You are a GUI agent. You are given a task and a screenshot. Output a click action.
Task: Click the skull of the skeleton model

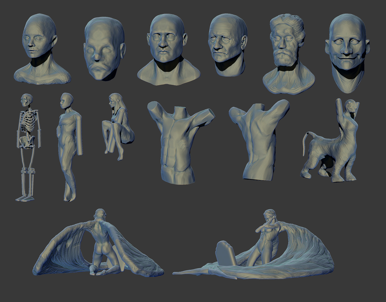pos(27,101)
